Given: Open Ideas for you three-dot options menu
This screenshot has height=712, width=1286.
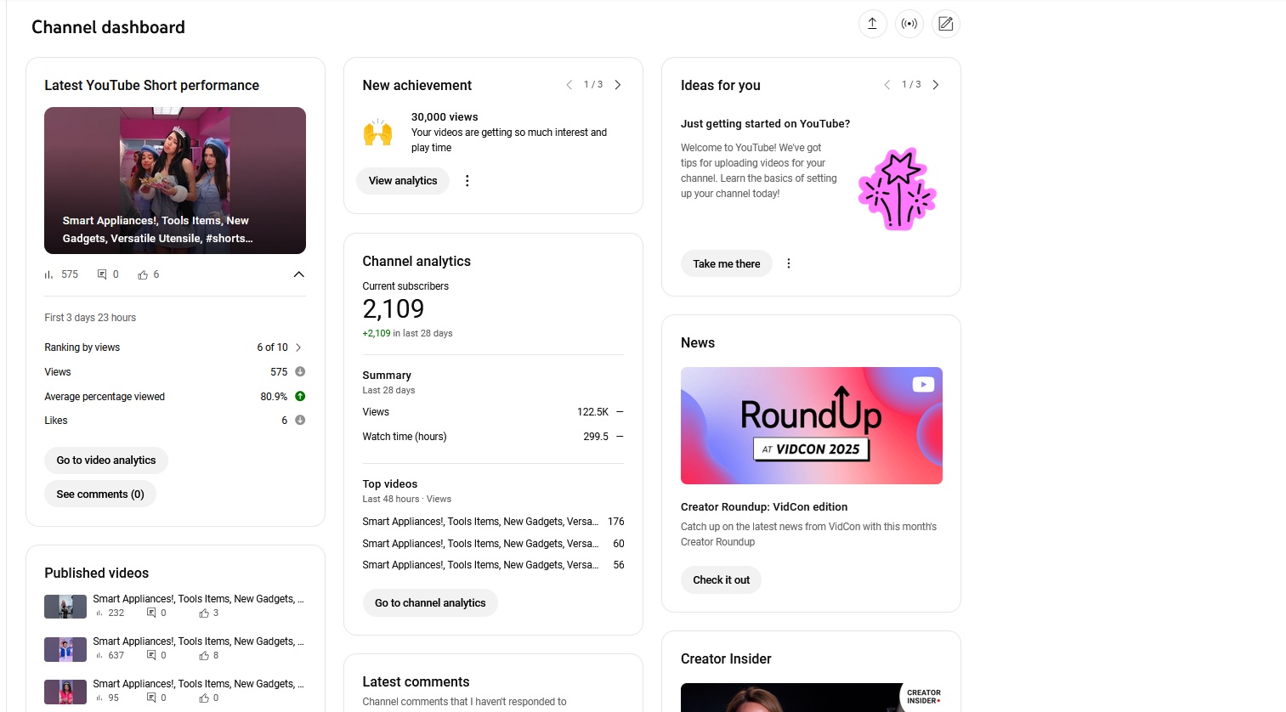Looking at the screenshot, I should 789,263.
